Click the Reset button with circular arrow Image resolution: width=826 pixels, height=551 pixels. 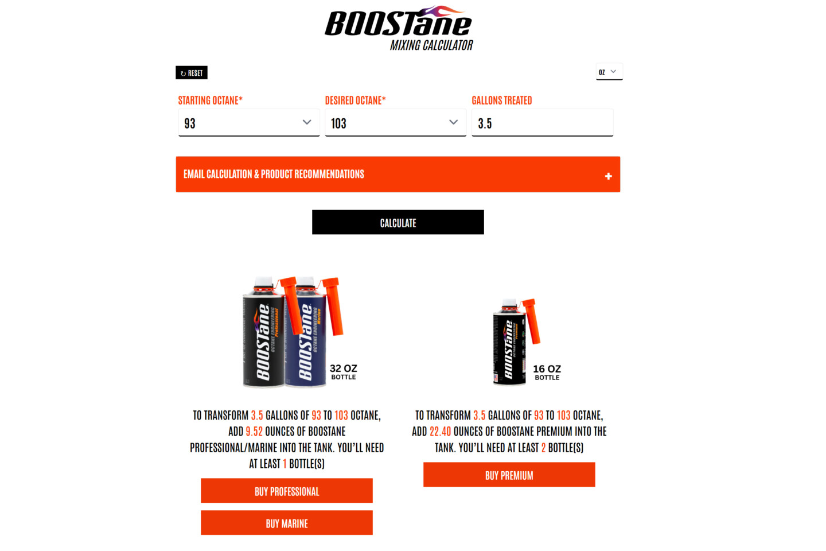tap(192, 73)
